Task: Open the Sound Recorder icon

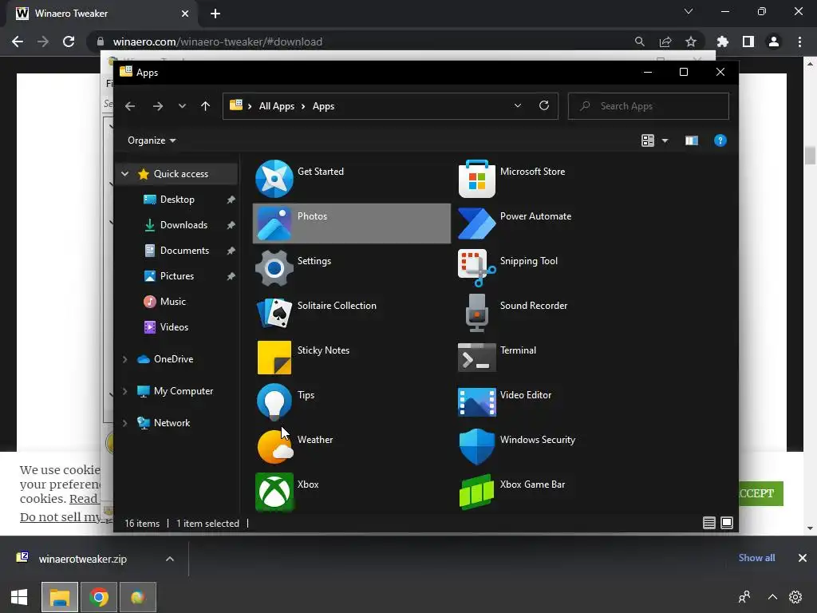Action: coord(477,313)
